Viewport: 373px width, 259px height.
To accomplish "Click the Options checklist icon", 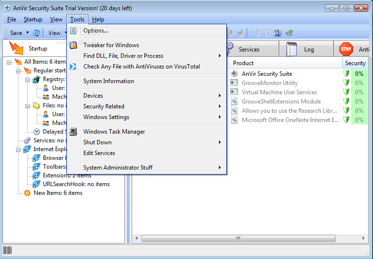I will pyautogui.click(x=73, y=30).
